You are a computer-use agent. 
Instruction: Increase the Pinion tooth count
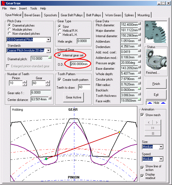click(x=24, y=82)
